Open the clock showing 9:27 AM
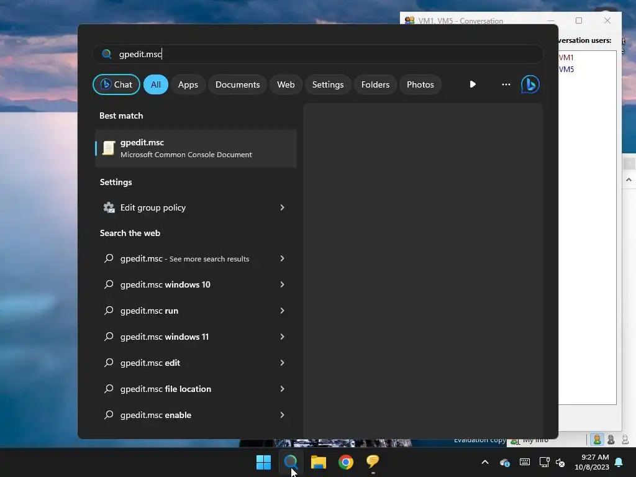636x477 pixels. (592, 462)
